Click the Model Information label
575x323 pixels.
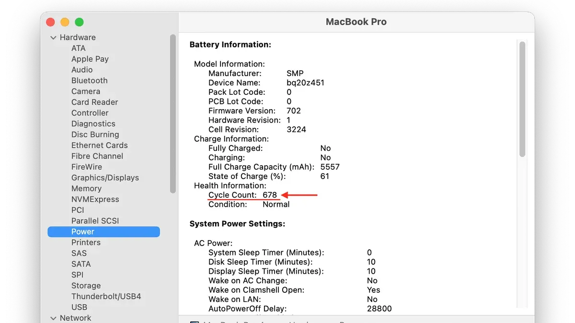(x=230, y=64)
